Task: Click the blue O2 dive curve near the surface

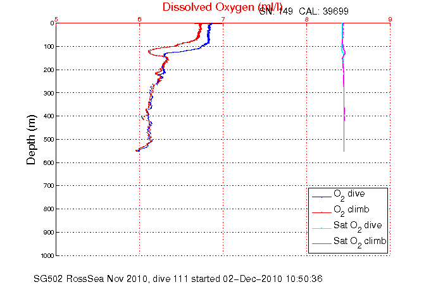Action: (209, 34)
